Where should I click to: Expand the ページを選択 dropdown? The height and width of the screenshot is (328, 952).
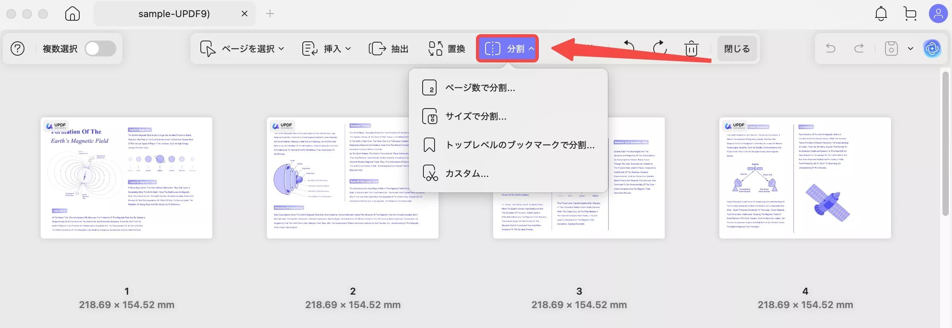[x=242, y=49]
